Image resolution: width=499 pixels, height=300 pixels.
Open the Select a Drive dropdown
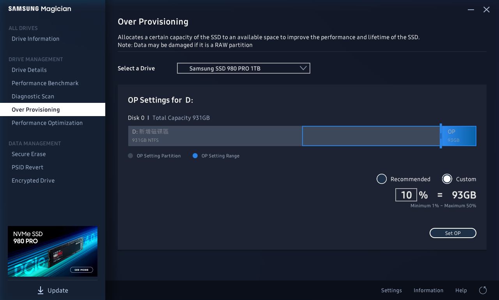pyautogui.click(x=243, y=68)
